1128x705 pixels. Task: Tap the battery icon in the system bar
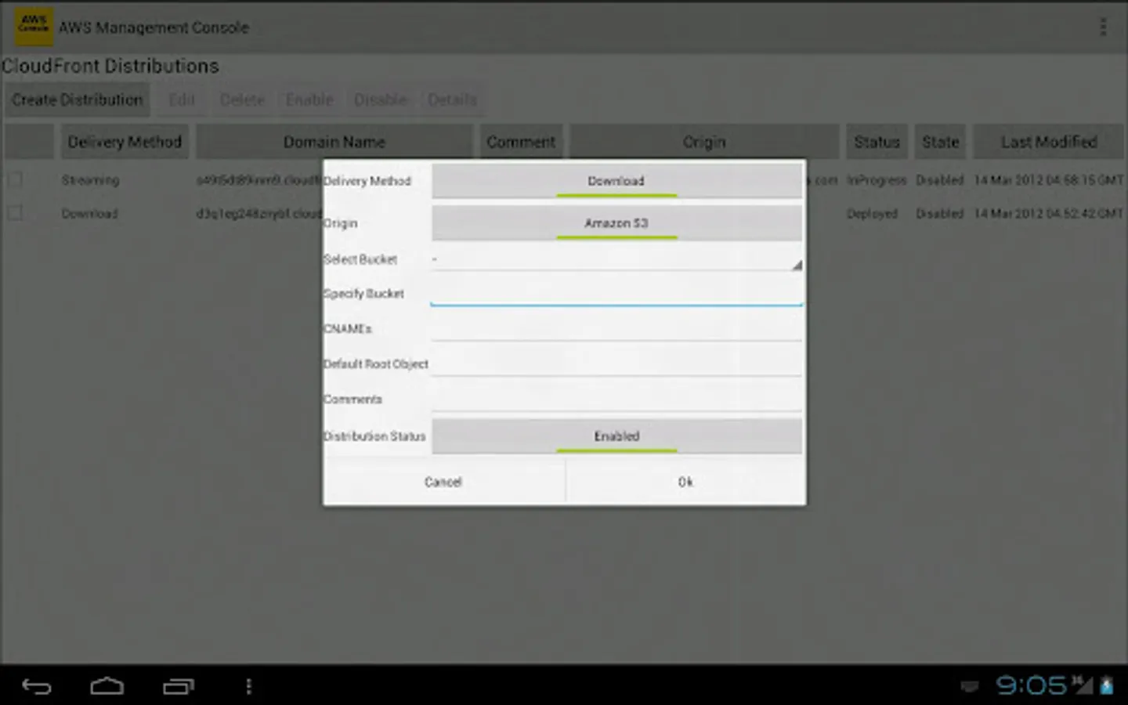(x=1107, y=685)
